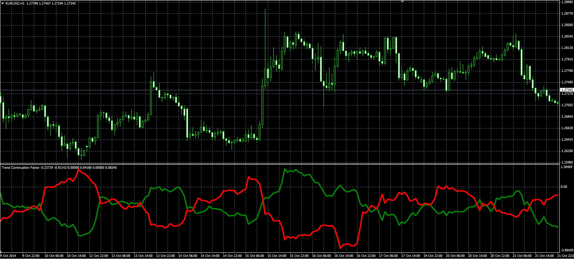This screenshot has height=259, width=574.
Task: Click the 20 Oct 14:00 time label
Action: (x=478, y=256)
